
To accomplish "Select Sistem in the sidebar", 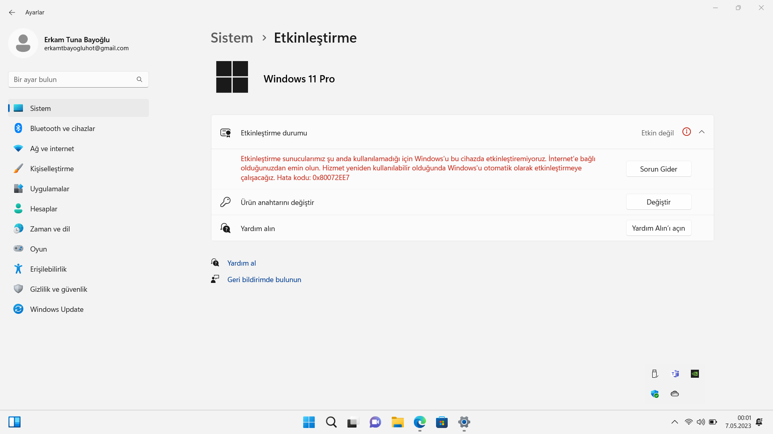I will (x=79, y=108).
